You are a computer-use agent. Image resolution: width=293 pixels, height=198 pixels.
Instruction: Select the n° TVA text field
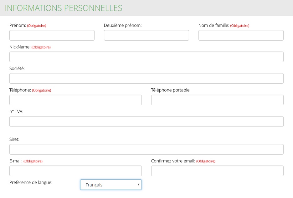click(146, 121)
